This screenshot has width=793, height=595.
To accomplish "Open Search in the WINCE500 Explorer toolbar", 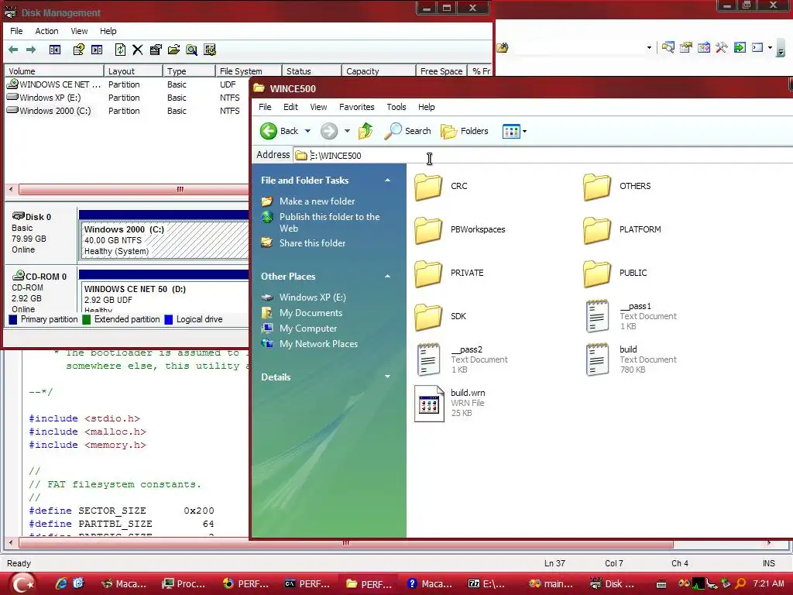I will [x=407, y=131].
